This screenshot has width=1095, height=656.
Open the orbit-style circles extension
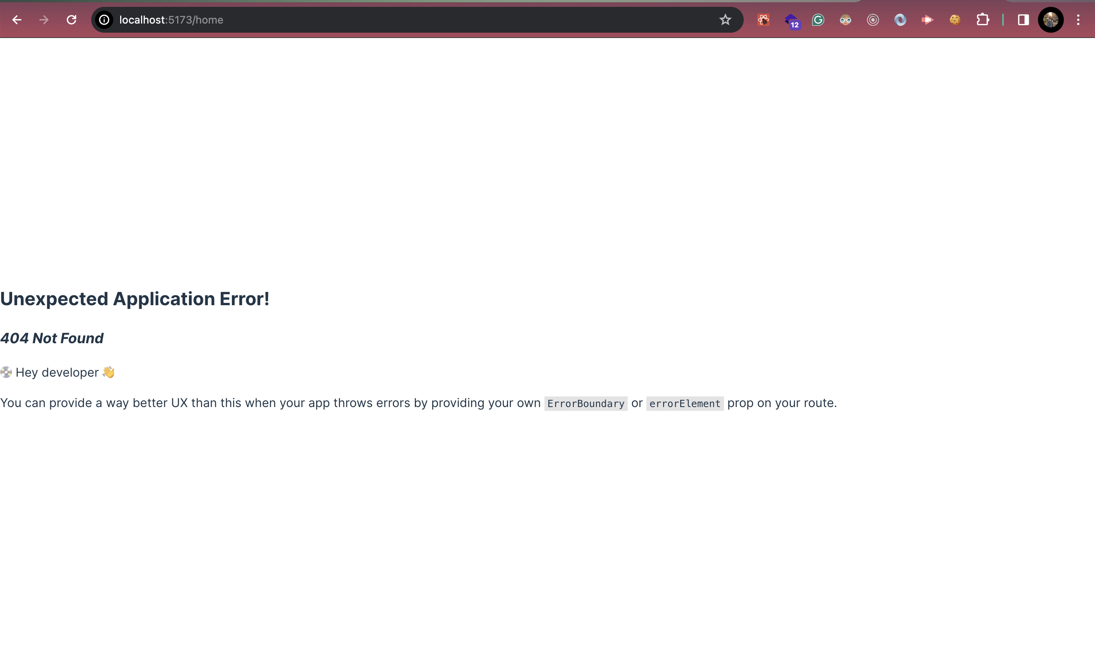tap(872, 20)
